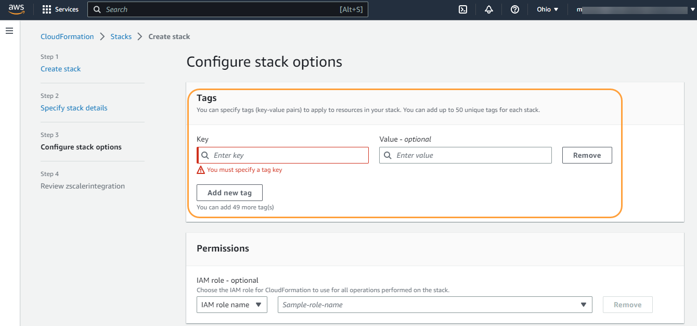Navigate to the Stacks breadcrumb link
This screenshot has height=326, width=697.
(121, 36)
